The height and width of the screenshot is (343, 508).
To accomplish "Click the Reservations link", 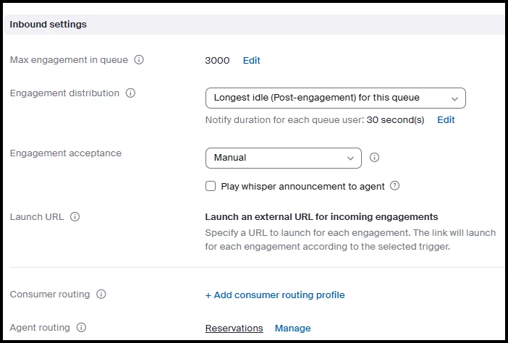I will (x=234, y=329).
